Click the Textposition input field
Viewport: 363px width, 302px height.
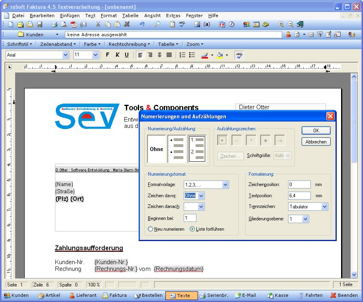(299, 196)
